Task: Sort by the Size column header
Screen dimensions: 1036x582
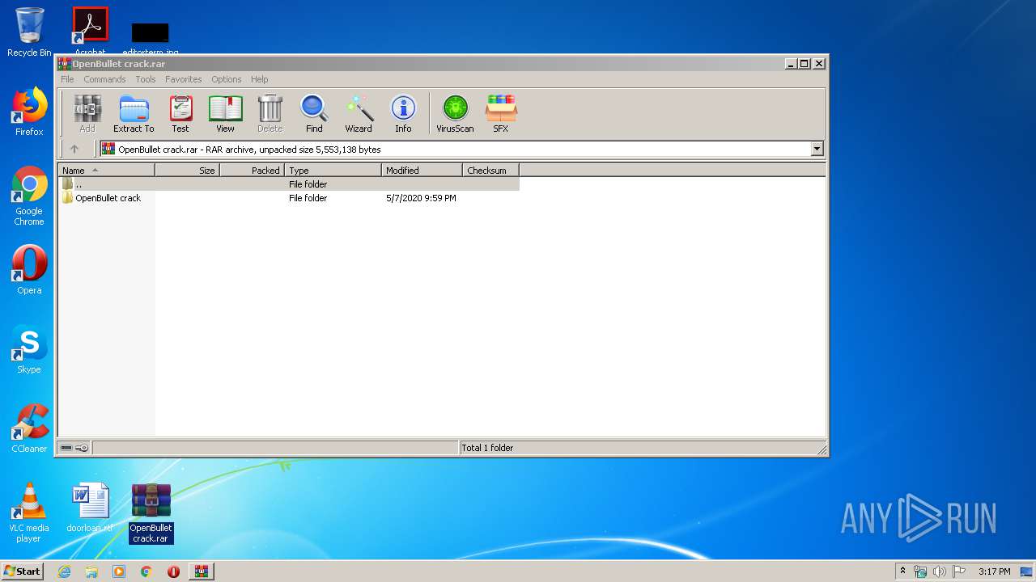Action: (x=187, y=171)
